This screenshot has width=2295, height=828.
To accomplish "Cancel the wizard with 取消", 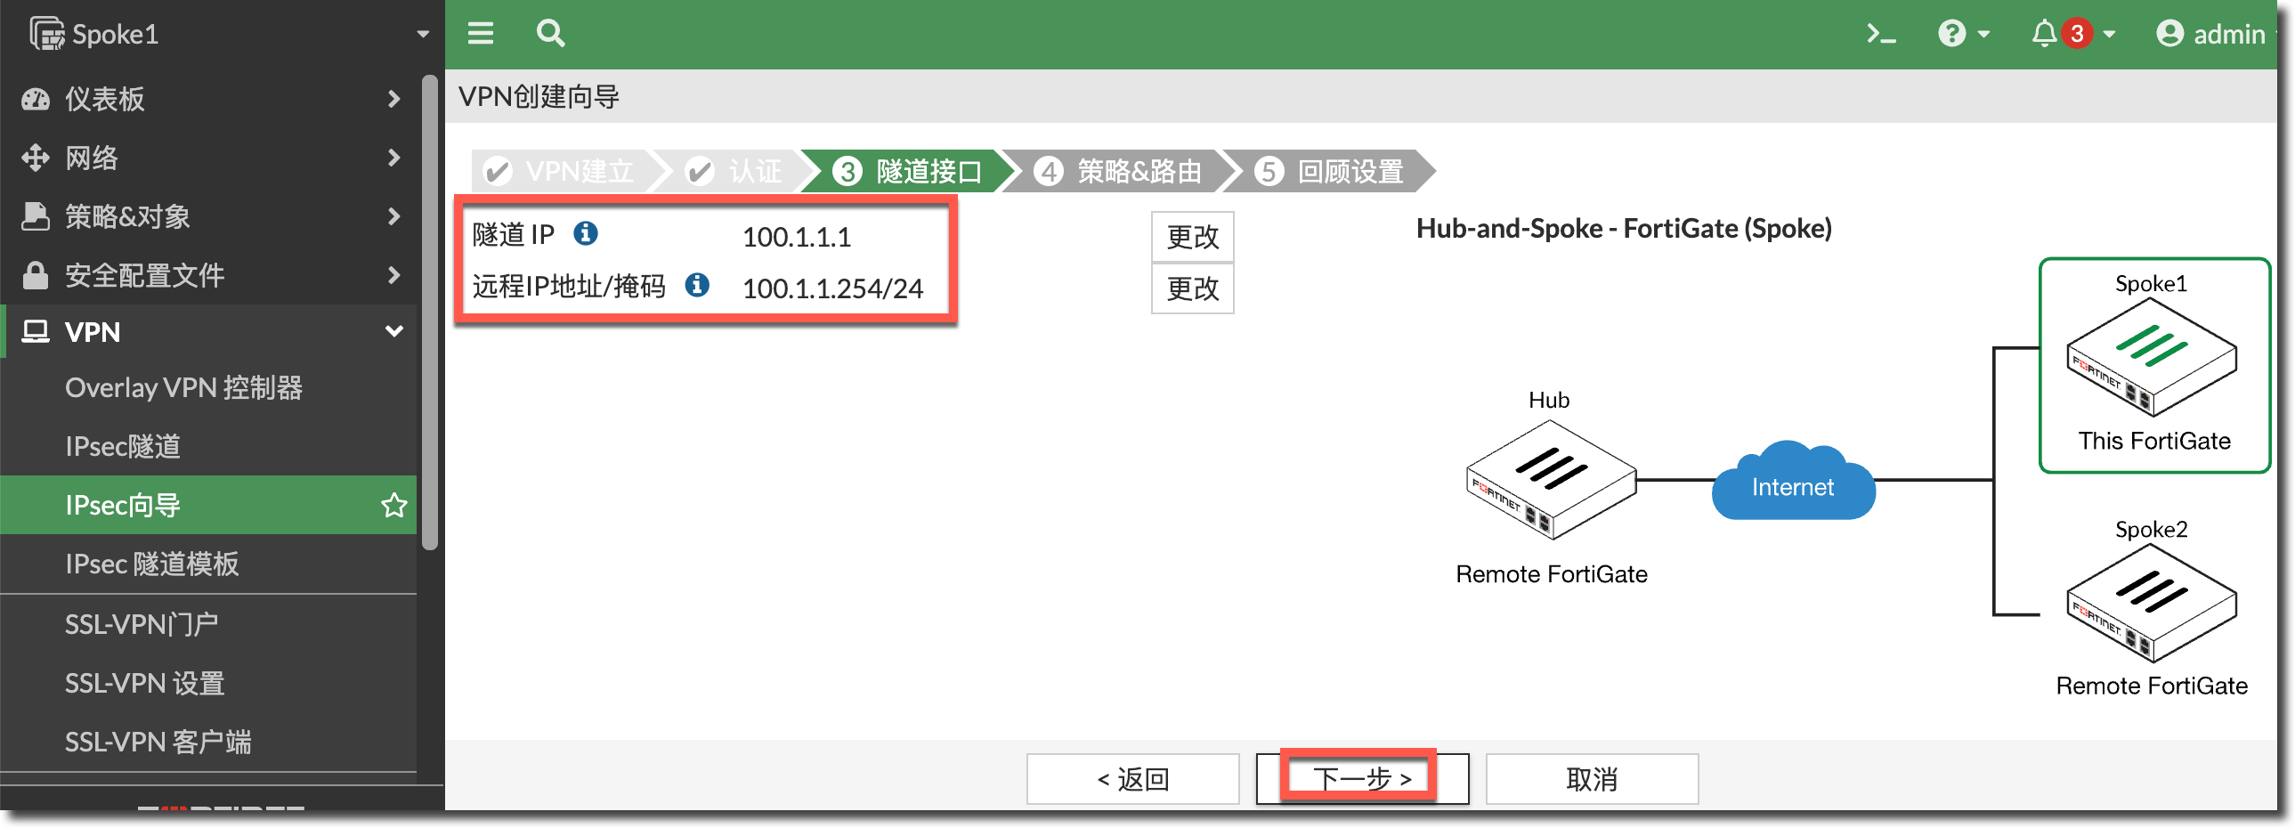I will (x=1591, y=777).
